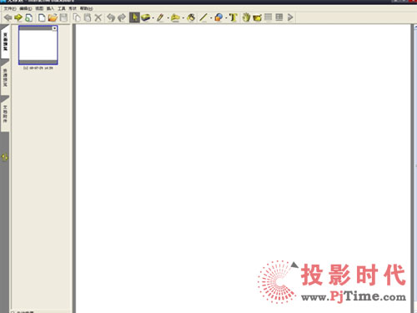Click the grey previous page arrow
417x313 pixels.
8,18
